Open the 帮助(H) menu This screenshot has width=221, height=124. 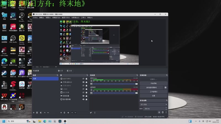[90, 18]
